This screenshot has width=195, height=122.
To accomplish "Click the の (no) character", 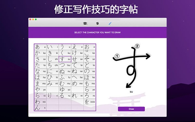I will pyautogui.click(x=90, y=72).
